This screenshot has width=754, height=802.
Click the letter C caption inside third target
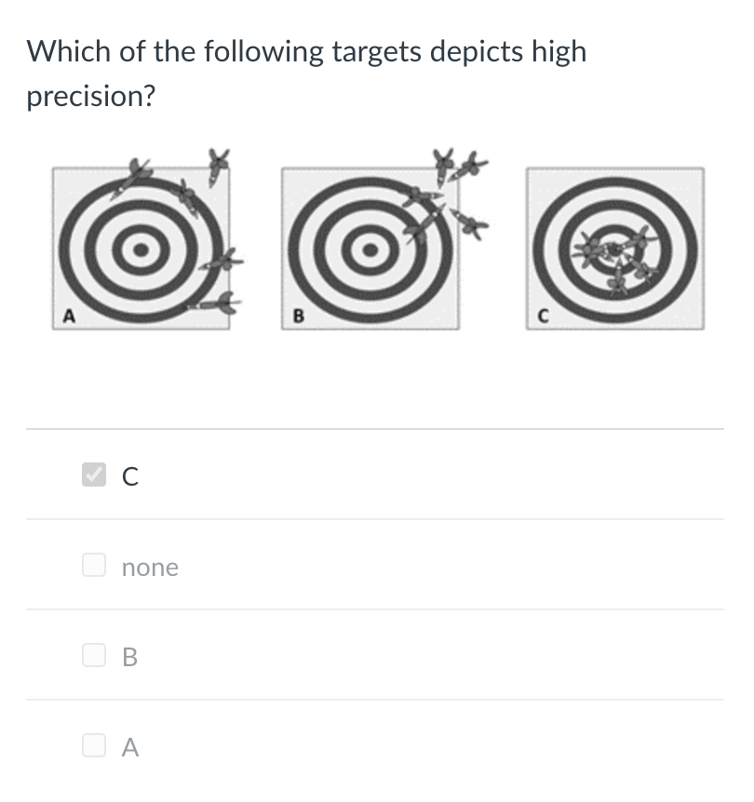[544, 316]
